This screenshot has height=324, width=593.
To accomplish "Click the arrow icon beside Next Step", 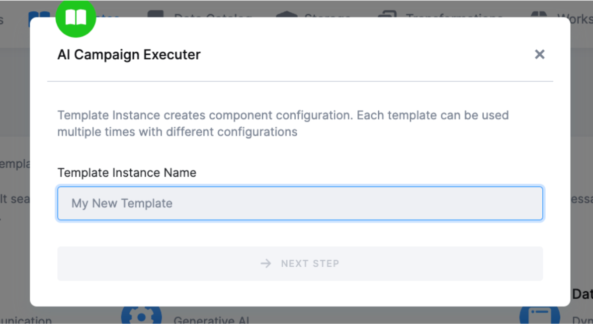I will click(x=266, y=263).
